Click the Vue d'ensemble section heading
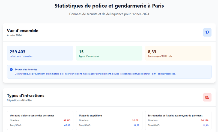The height and width of the screenshot is (132, 218). (x=23, y=31)
